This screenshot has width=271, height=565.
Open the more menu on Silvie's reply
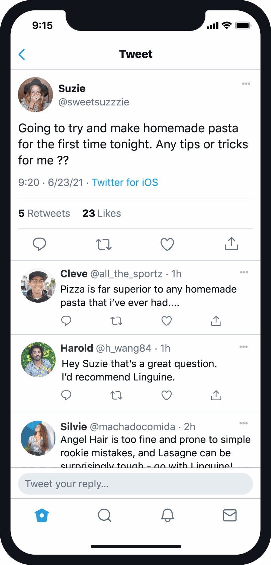[244, 423]
